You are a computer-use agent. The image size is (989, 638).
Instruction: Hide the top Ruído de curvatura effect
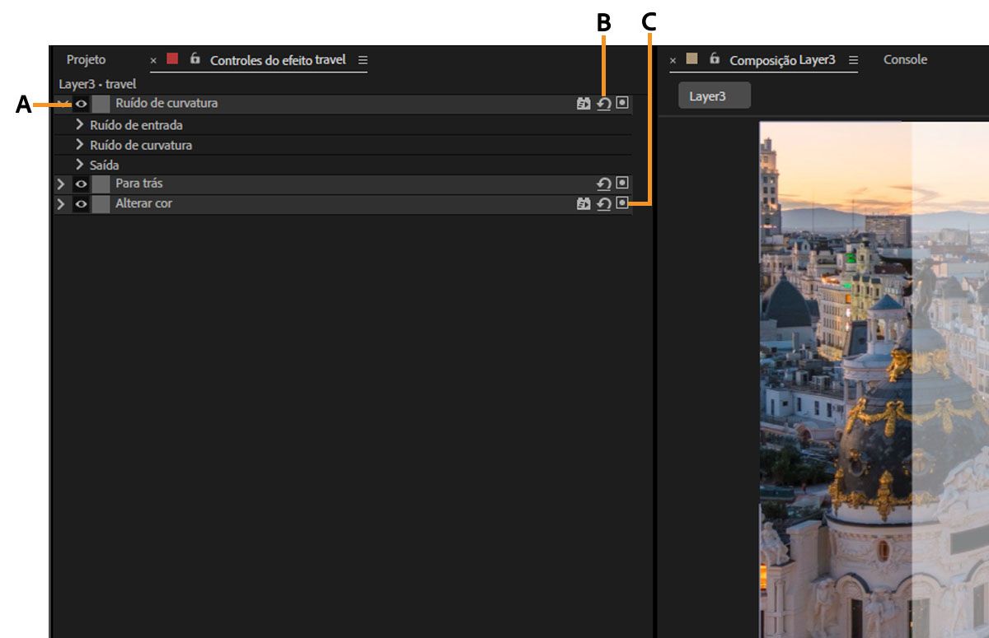point(81,104)
